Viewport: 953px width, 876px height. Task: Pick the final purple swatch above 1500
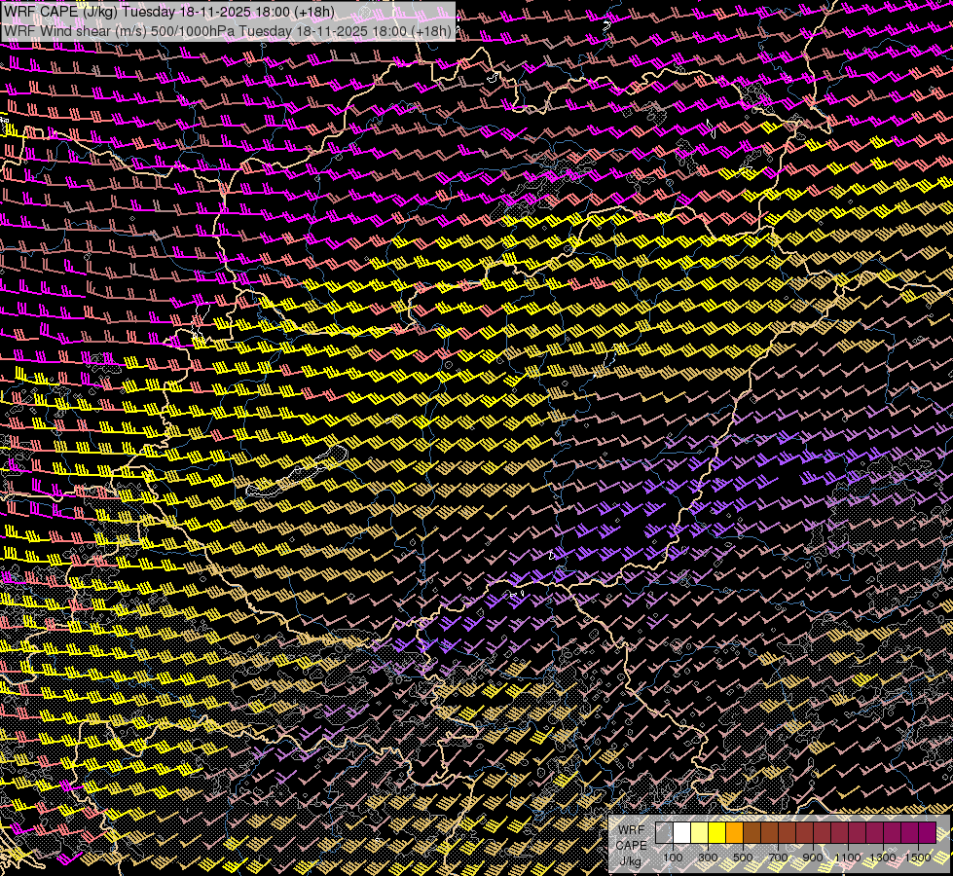tap(928, 832)
